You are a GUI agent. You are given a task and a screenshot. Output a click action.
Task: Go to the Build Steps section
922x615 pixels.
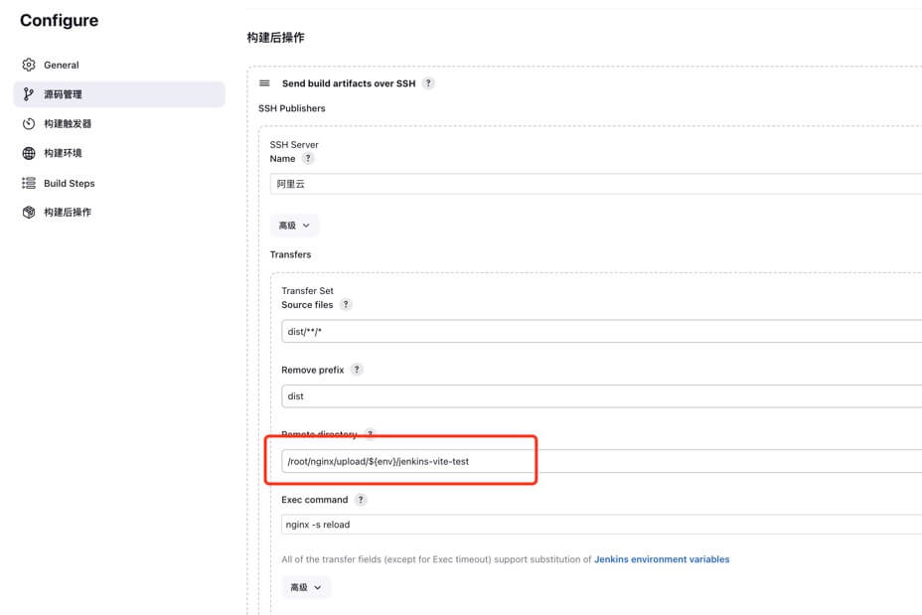[69, 183]
